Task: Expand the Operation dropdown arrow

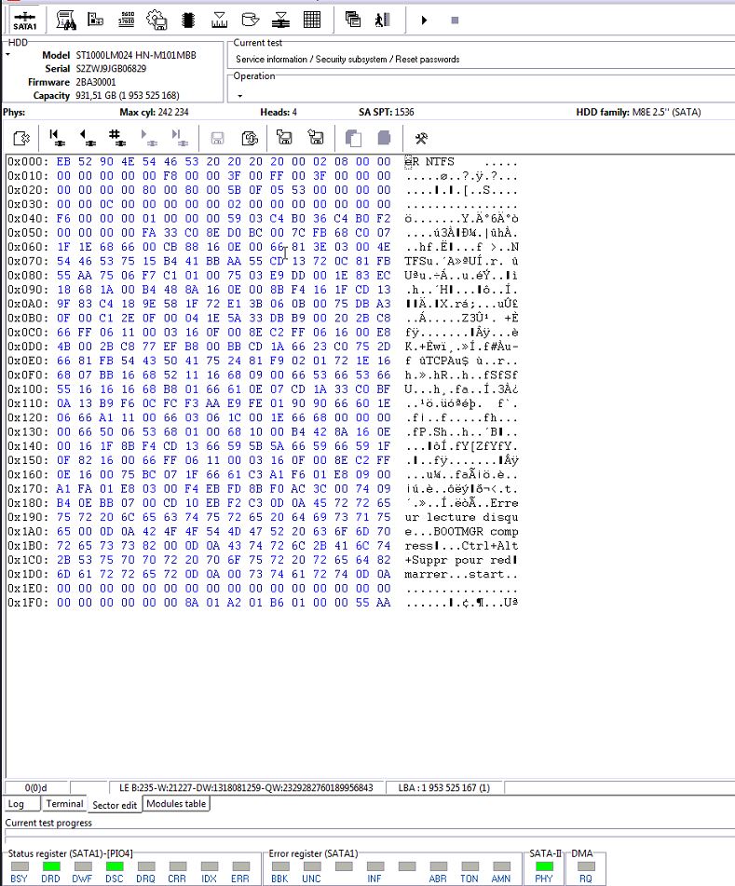Action: click(240, 96)
